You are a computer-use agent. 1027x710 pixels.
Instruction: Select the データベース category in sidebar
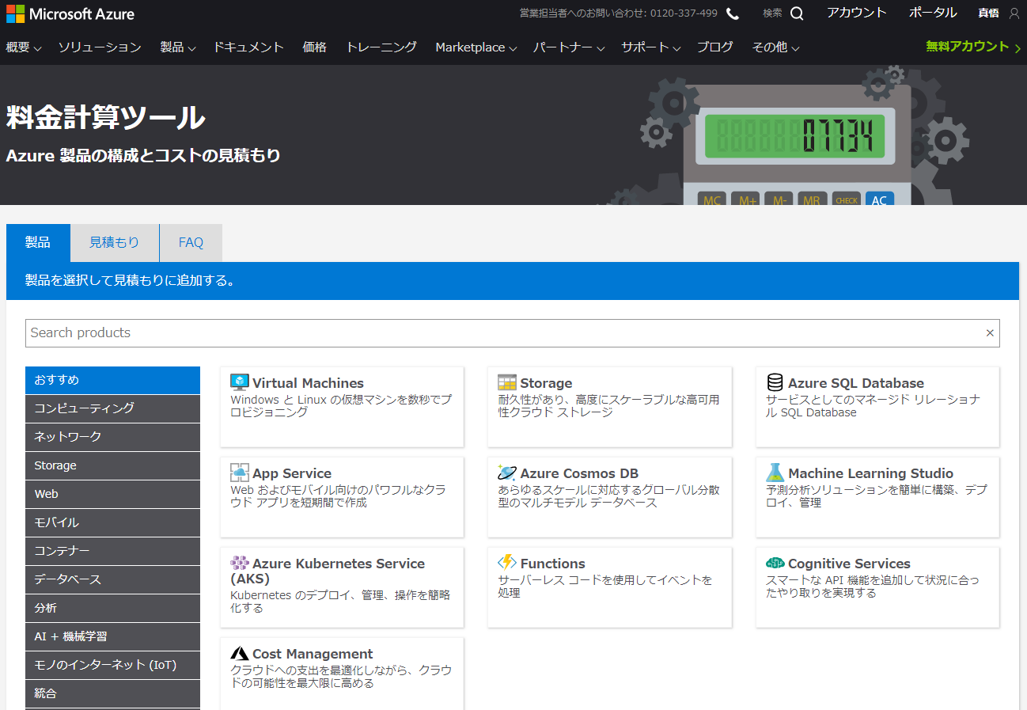pos(112,579)
